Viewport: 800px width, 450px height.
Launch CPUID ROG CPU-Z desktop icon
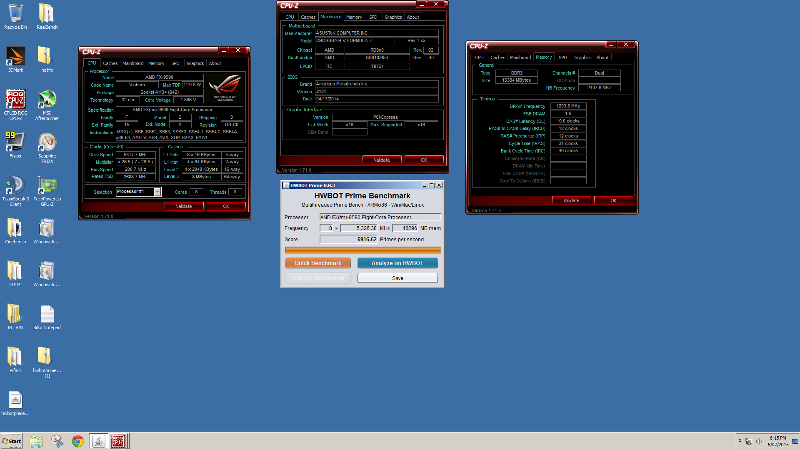click(15, 105)
